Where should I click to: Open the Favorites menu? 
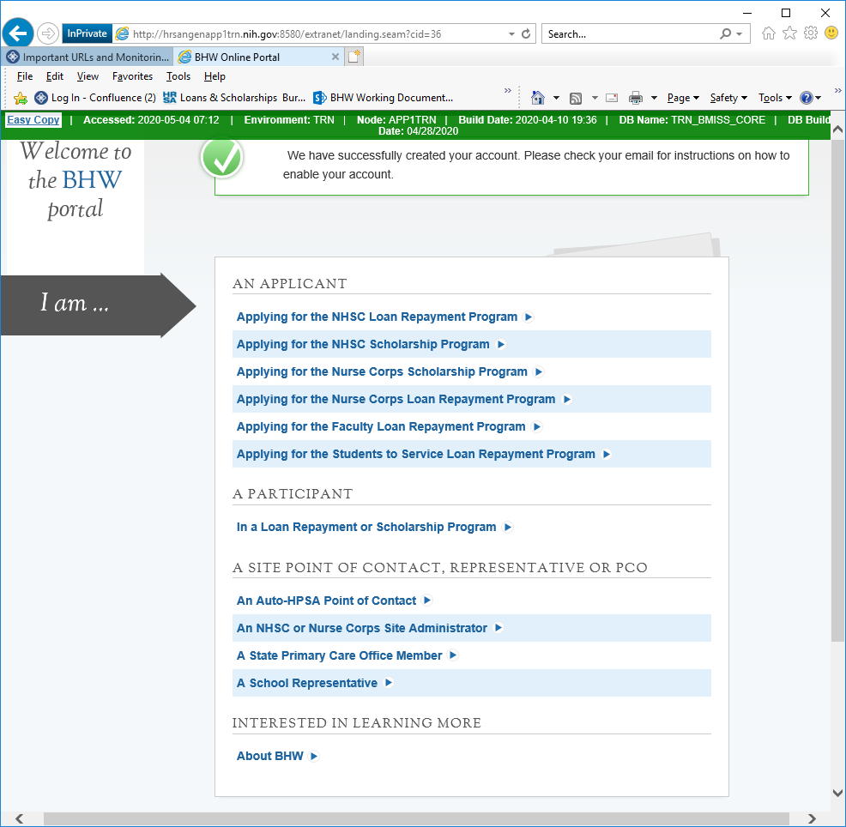tap(132, 76)
